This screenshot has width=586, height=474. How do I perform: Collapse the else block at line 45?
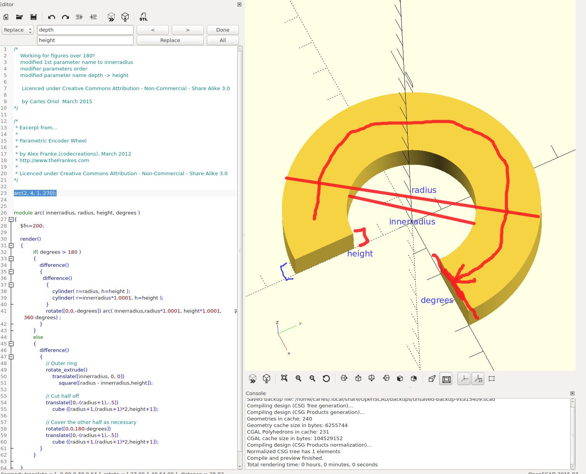[11, 343]
